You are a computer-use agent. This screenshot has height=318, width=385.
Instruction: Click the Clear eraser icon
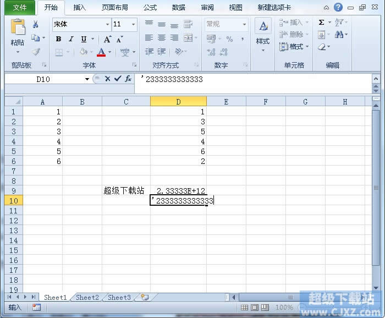[322, 47]
